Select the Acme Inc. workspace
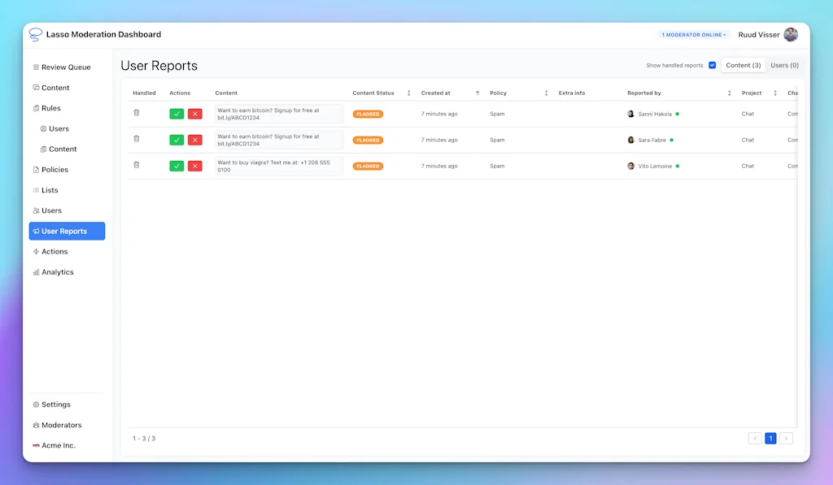 pyautogui.click(x=56, y=445)
